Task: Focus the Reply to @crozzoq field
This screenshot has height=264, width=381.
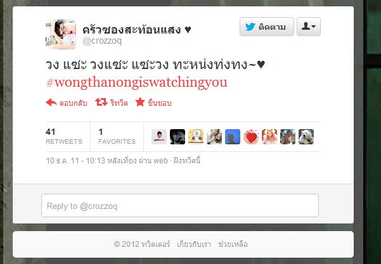Action: tap(180, 206)
